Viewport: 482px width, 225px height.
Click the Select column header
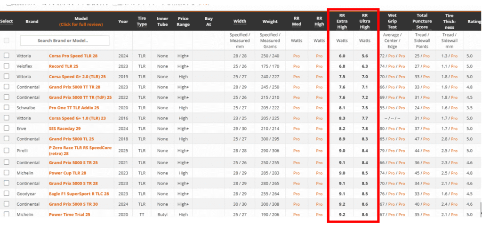[7, 21]
